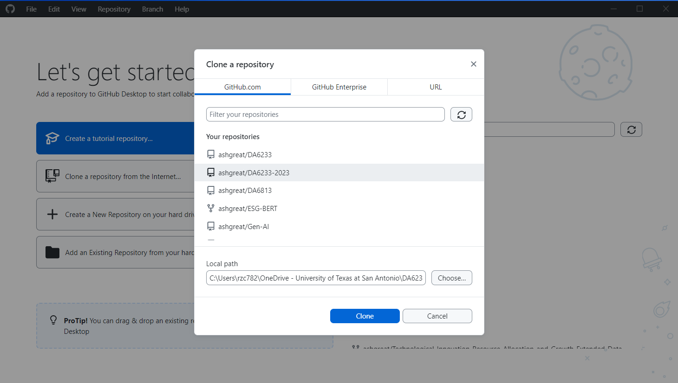Click repo icon beside ashgreat/DA6233-2023
This screenshot has height=383, width=678.
211,172
